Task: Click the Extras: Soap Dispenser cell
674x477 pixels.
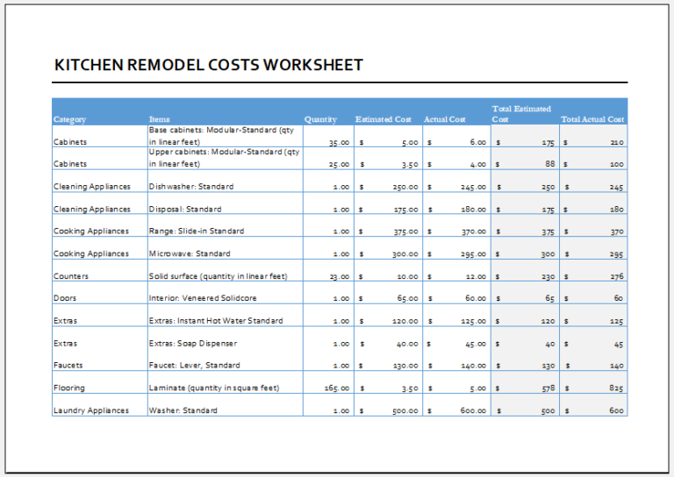Action: (226, 338)
